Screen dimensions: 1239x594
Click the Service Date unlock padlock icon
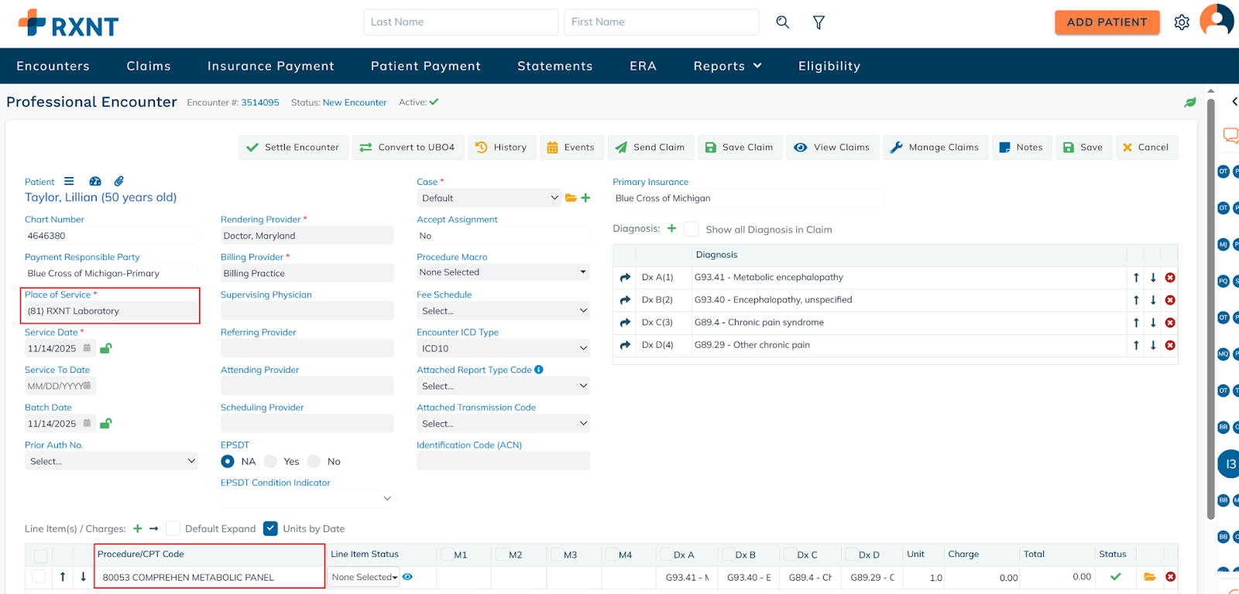[x=106, y=348]
